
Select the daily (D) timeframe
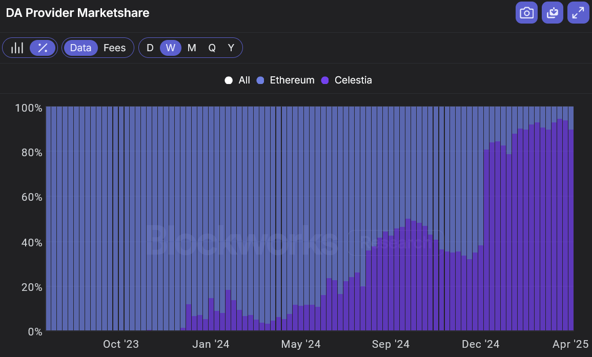coord(150,48)
